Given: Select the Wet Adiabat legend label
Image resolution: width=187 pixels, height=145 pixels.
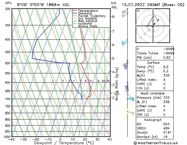Looking at the screenshot, I should point(88,21).
